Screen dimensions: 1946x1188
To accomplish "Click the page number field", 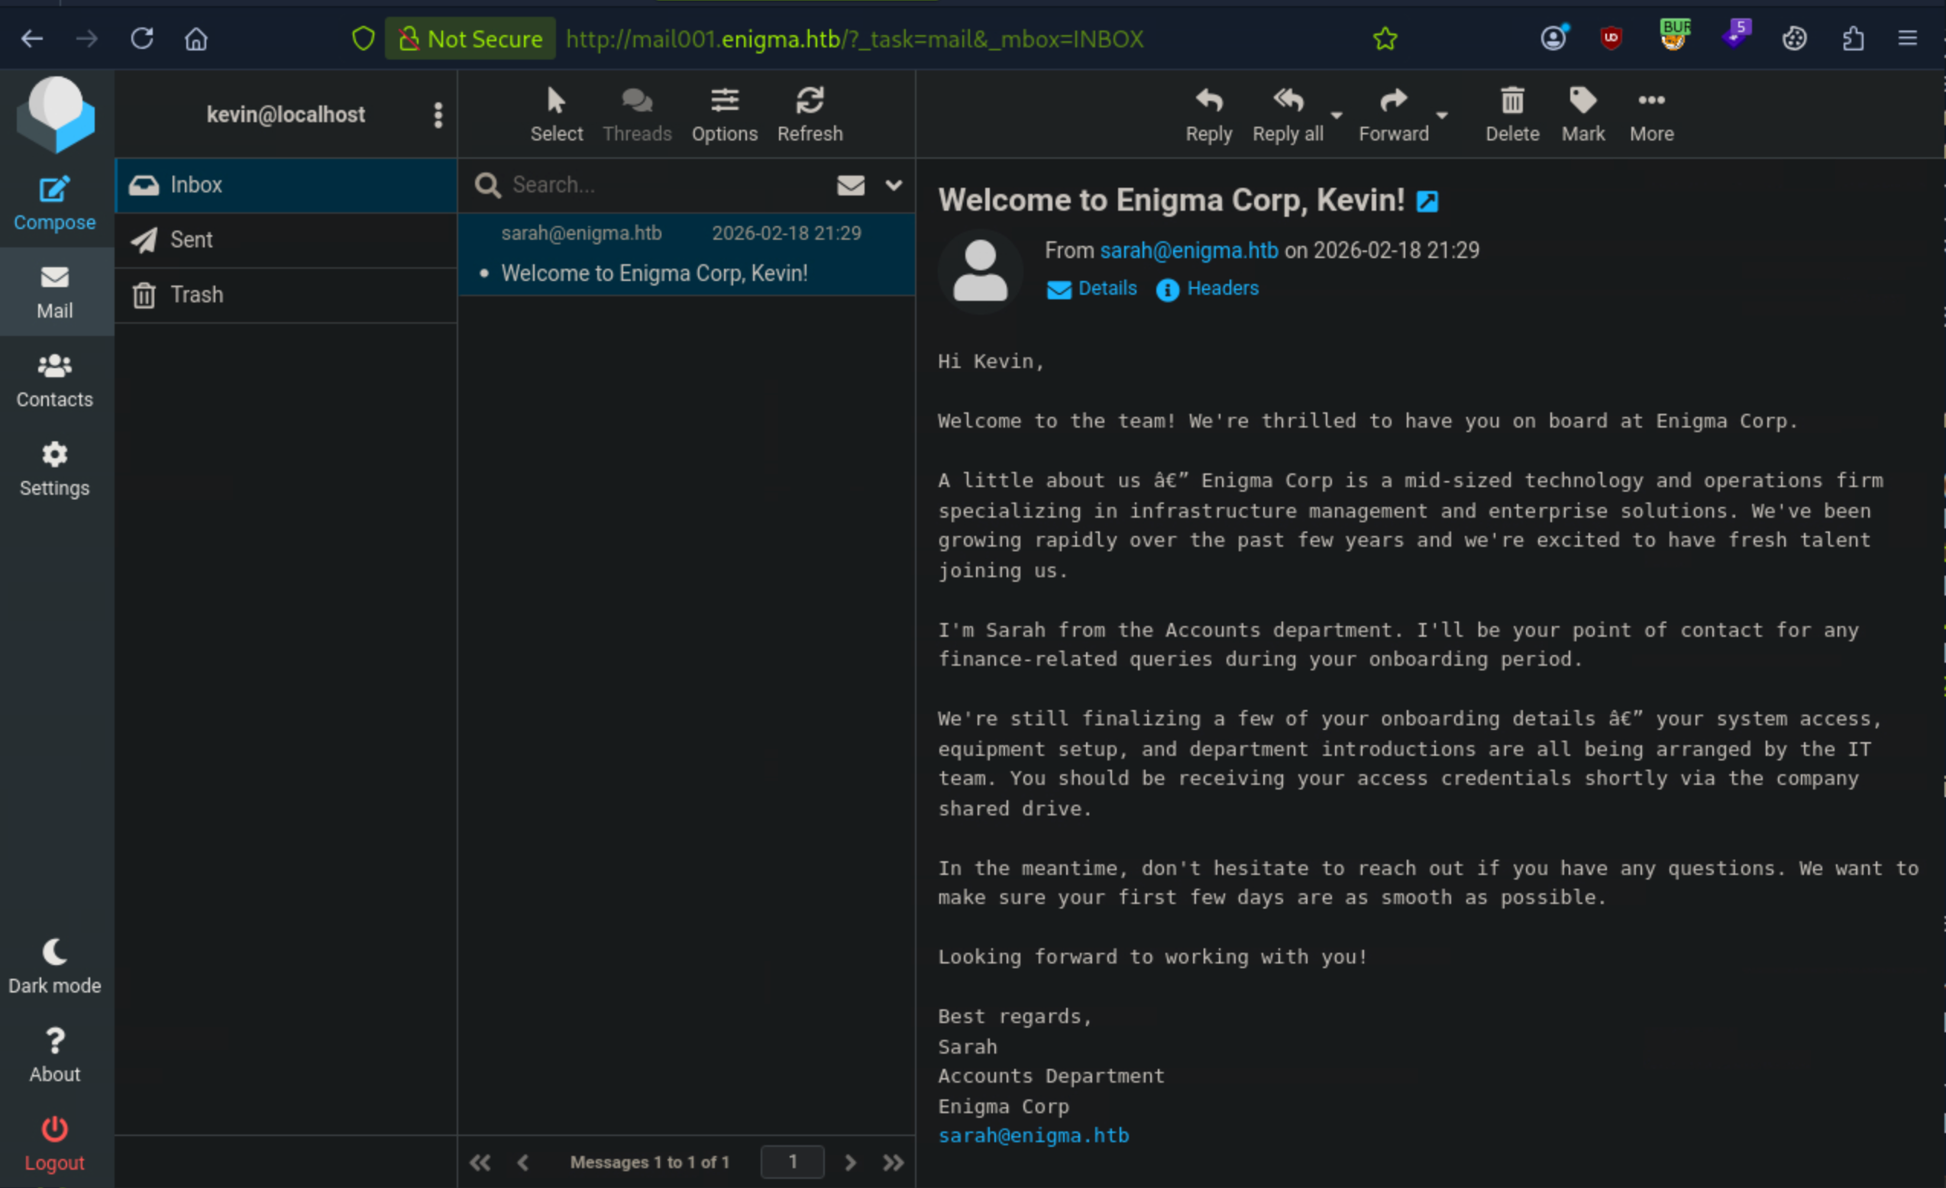I will pos(792,1162).
